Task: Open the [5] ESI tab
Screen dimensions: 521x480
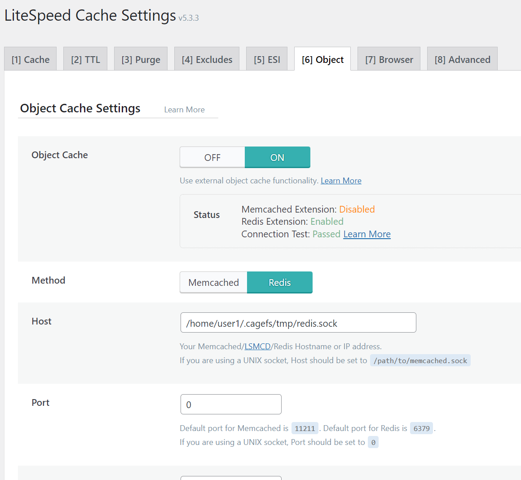Action: point(267,59)
